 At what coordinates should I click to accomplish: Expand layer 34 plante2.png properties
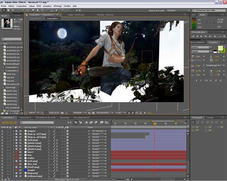pos(14,146)
